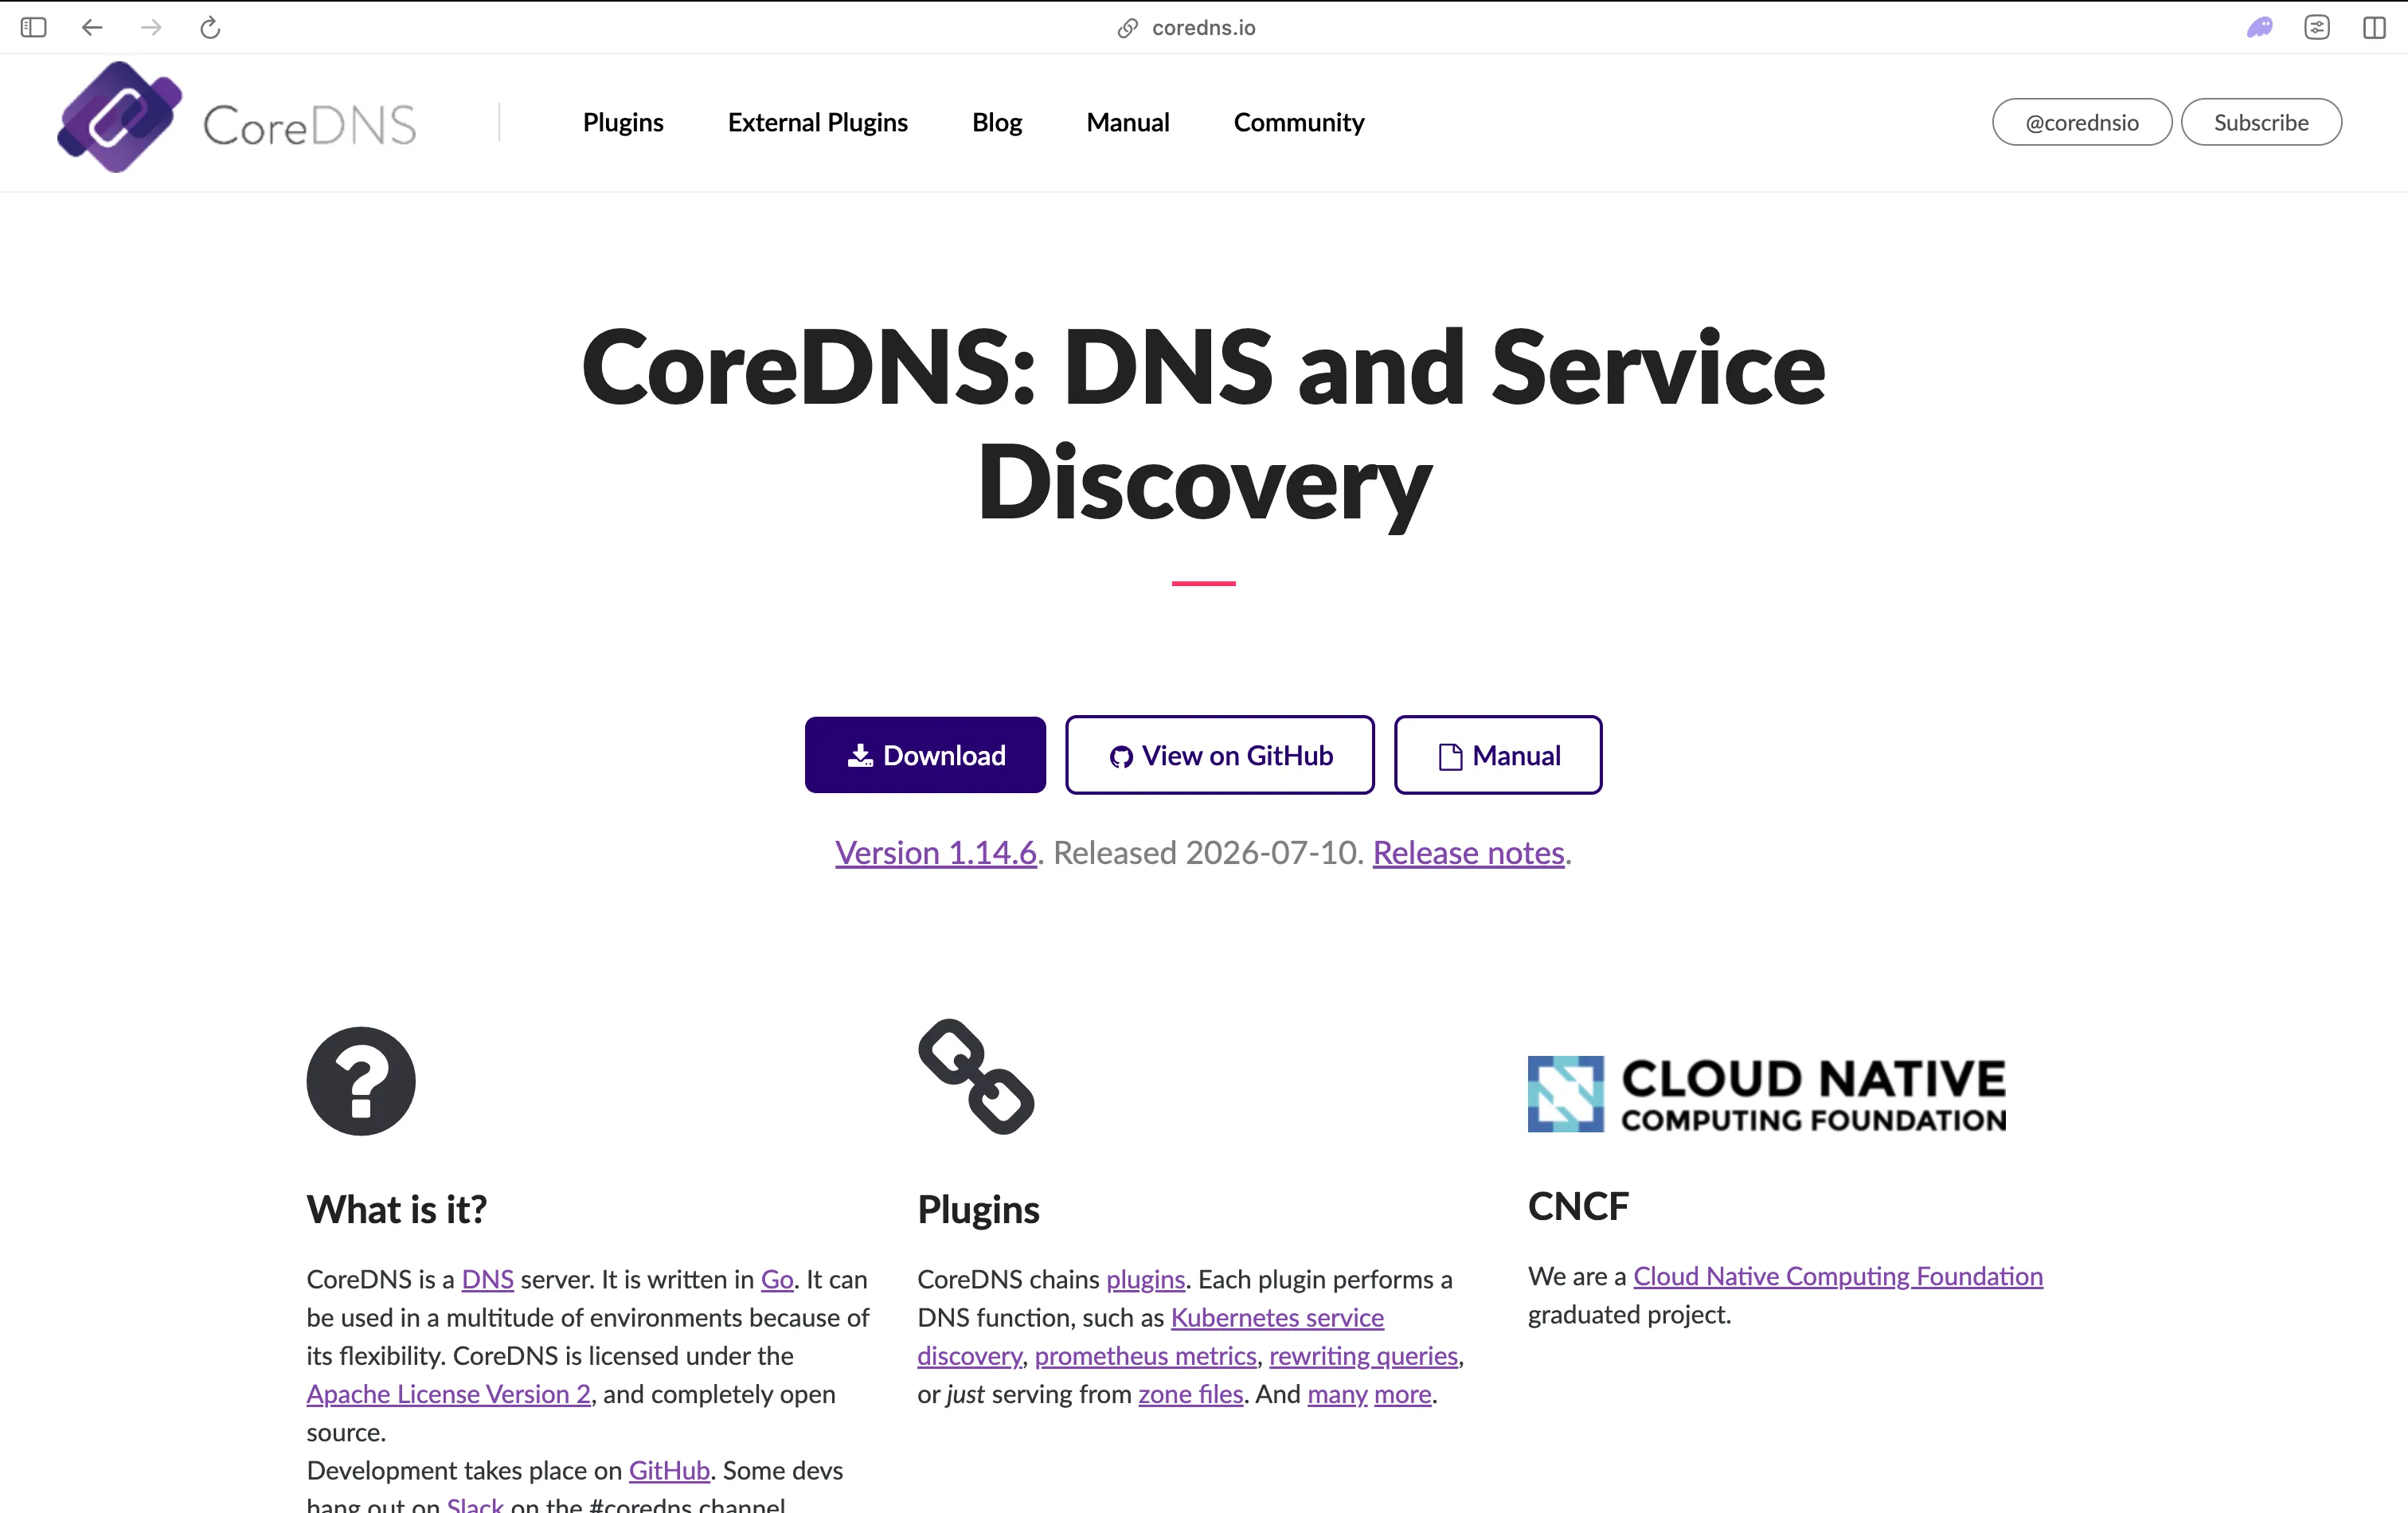Open the Blog nav item
Viewport: 2408px width, 1513px height.
997,122
